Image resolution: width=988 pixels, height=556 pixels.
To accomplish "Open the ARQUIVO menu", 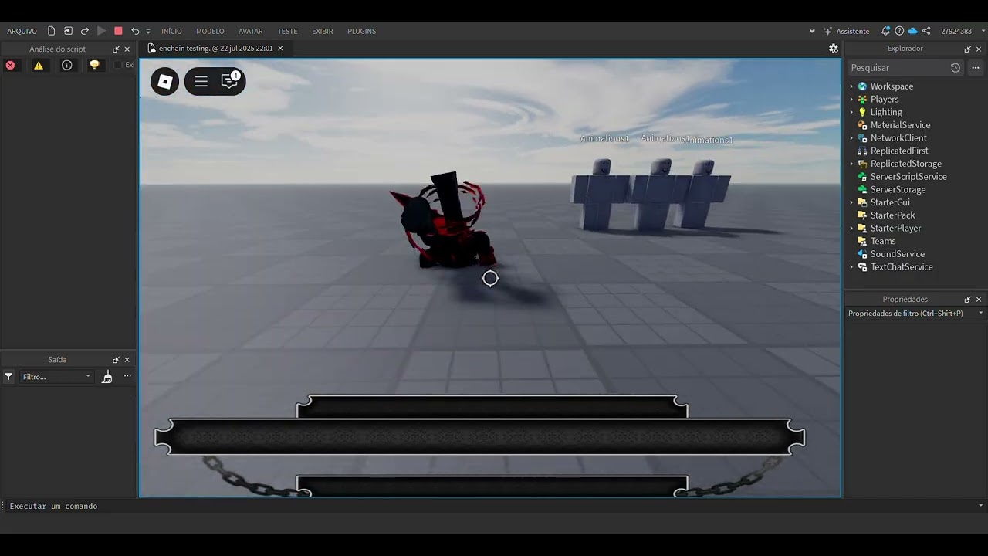I will [x=22, y=31].
